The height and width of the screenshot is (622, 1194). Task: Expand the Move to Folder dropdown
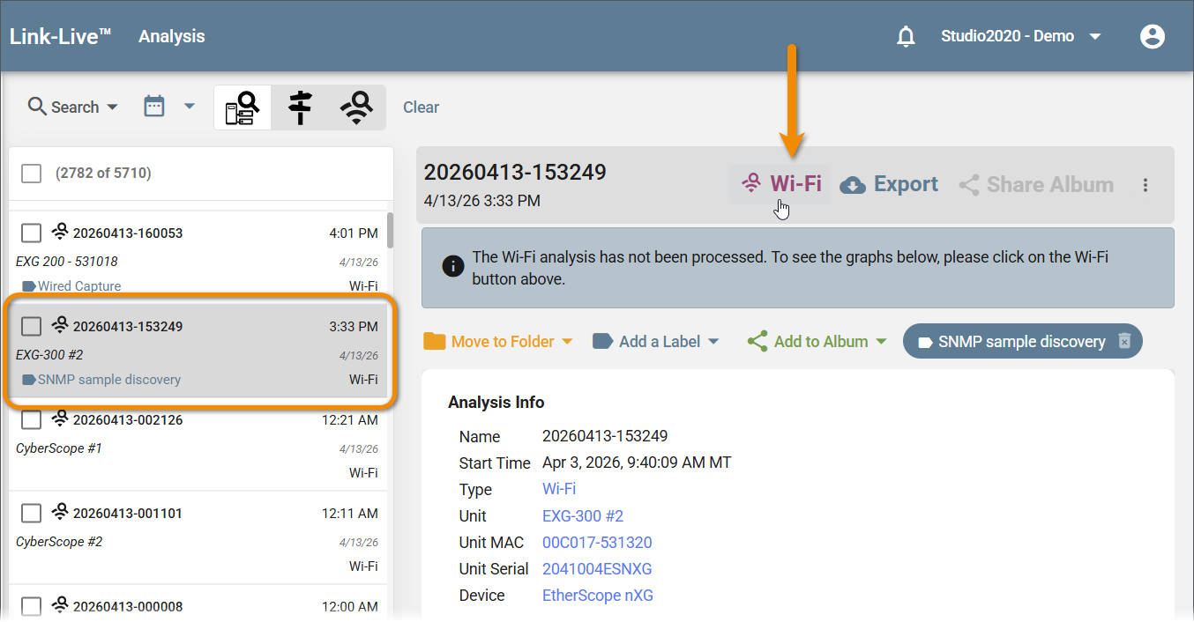pyautogui.click(x=567, y=342)
